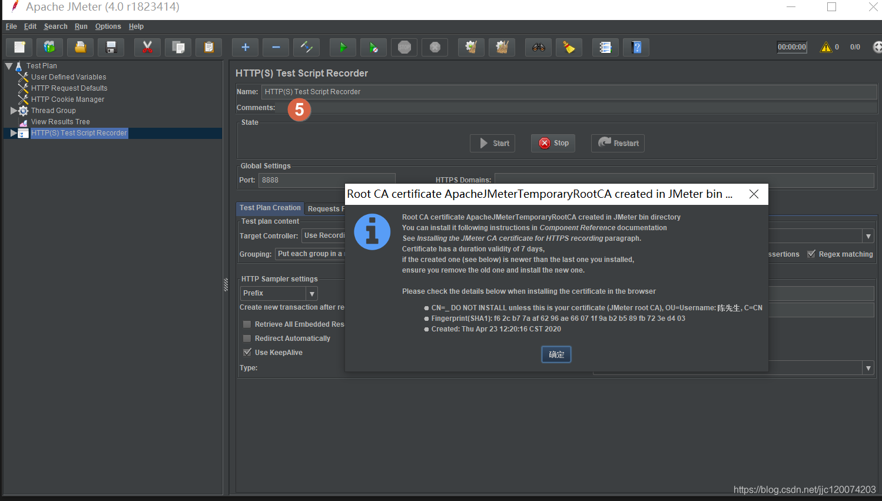Click the elapsed time 00:00:00 display
The height and width of the screenshot is (501, 882).
792,47
